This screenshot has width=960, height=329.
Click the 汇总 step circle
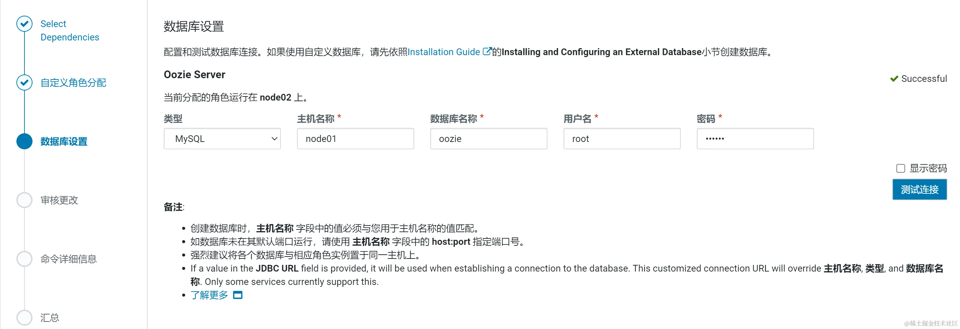[x=24, y=317]
